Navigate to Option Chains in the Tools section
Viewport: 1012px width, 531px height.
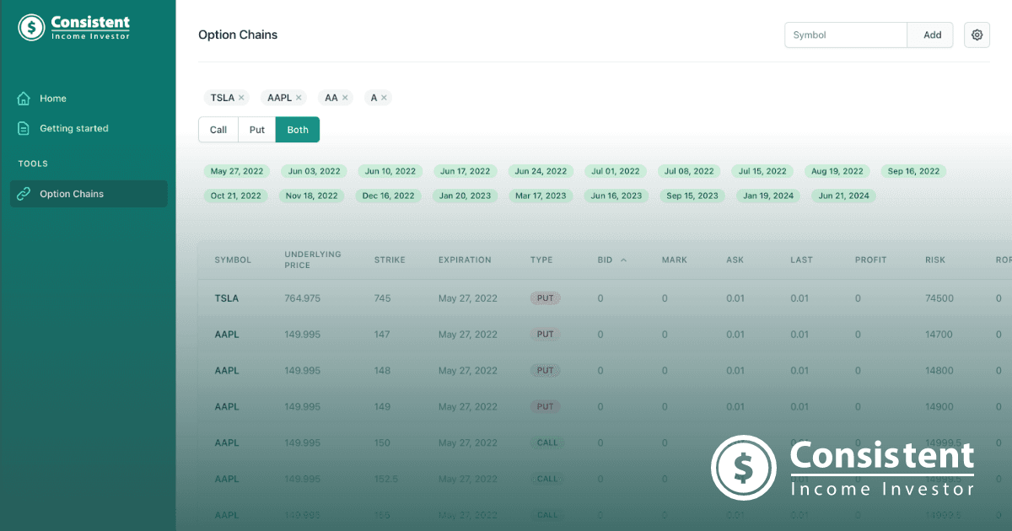[x=72, y=193]
